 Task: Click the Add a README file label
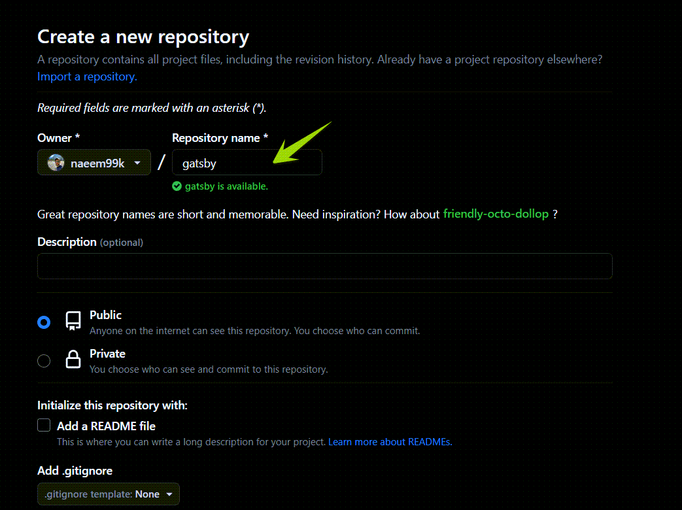click(106, 426)
